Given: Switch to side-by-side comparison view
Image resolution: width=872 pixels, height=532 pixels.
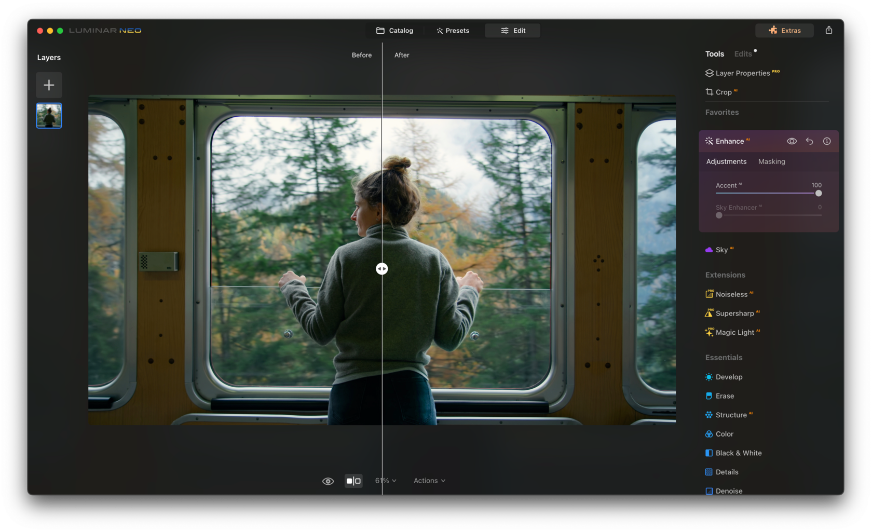Looking at the screenshot, I should tap(353, 481).
